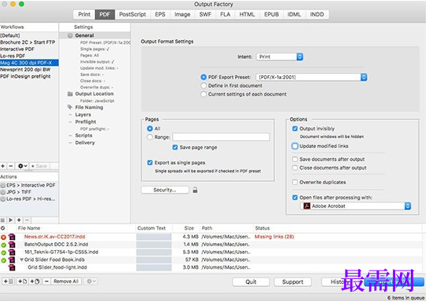Open the PDF Export Preset dropdown
The width and height of the screenshot is (429, 305).
coord(311,78)
